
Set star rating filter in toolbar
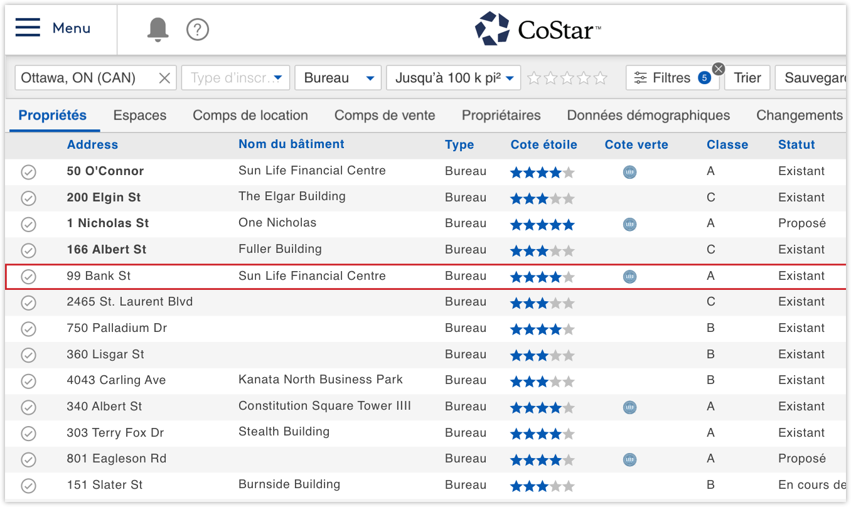pyautogui.click(x=567, y=78)
